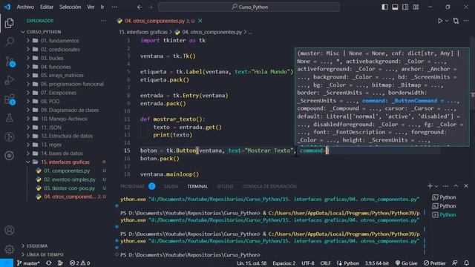The height and width of the screenshot is (267, 475).
Task: Select the 04. otros_componentes.py editor tab
Action: (160, 21)
